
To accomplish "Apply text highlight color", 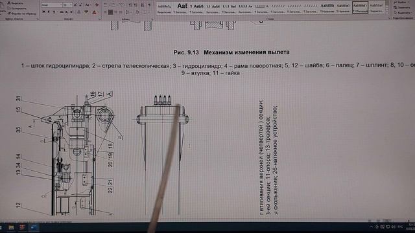I will (86, 12).
